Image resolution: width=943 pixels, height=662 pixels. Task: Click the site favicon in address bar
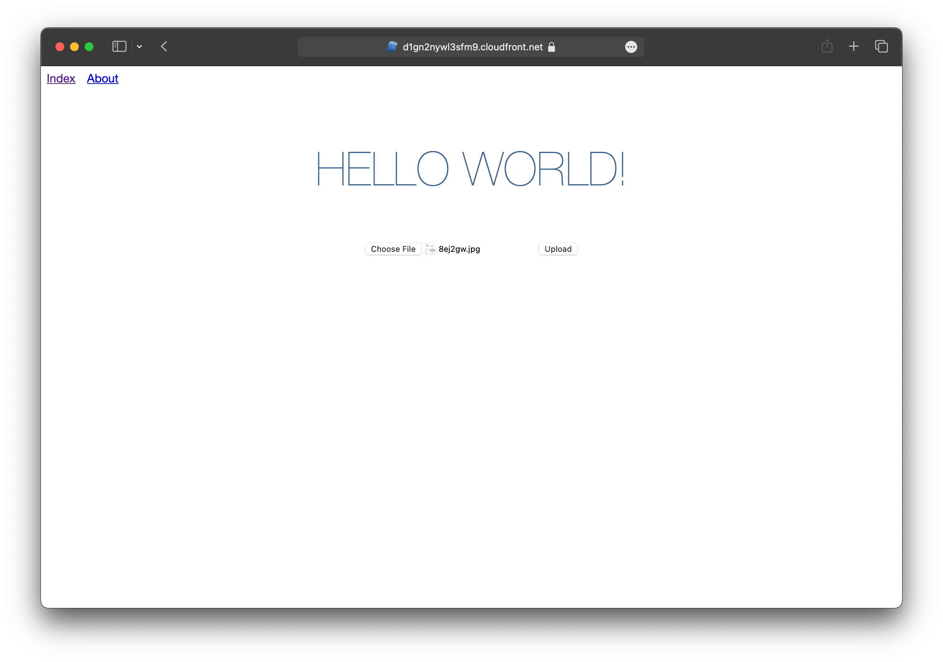[392, 47]
